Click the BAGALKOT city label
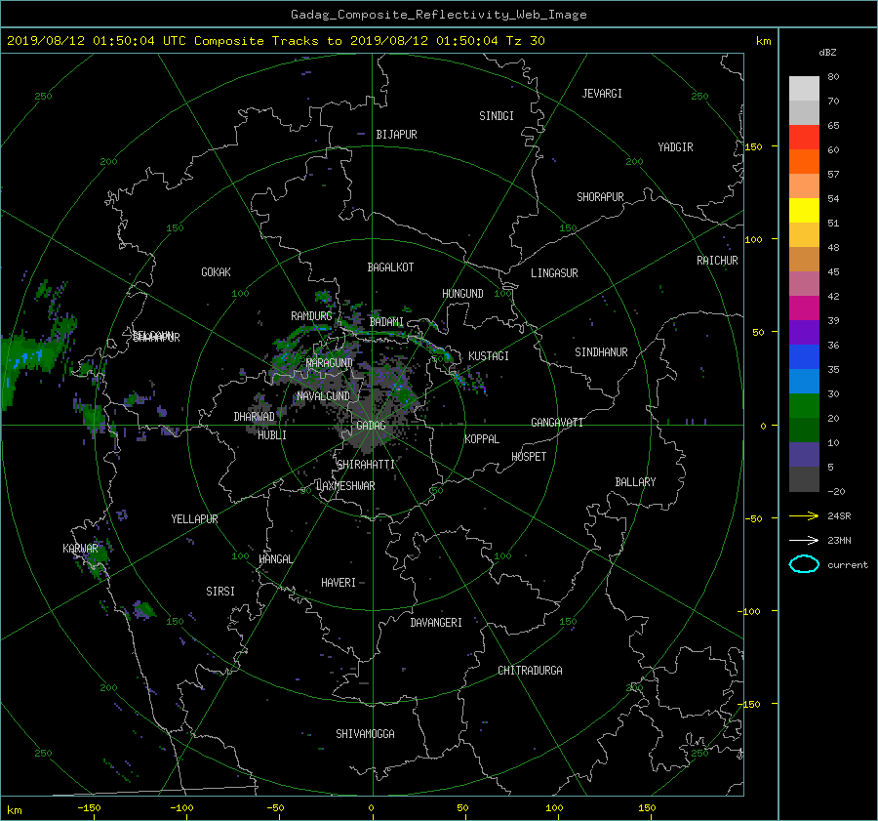878x821 pixels. (390, 267)
